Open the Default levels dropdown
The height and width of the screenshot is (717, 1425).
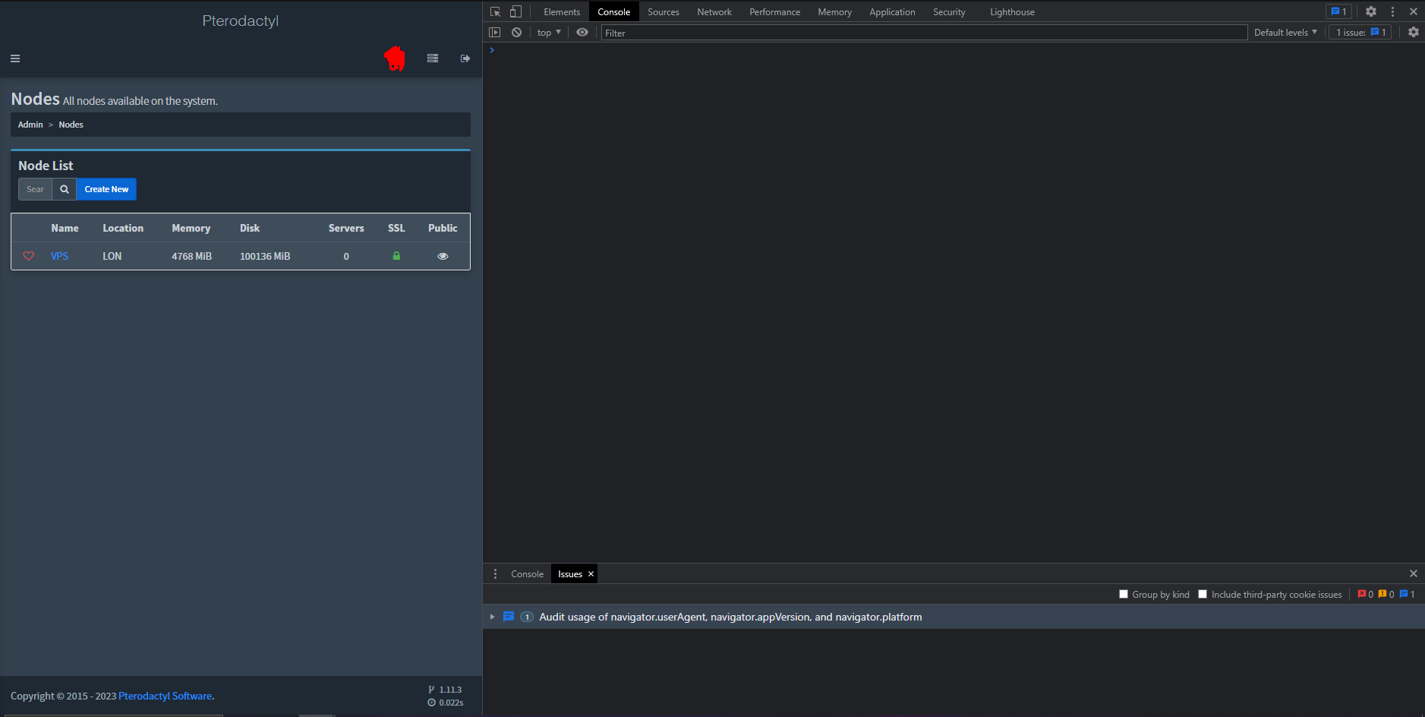pos(1285,32)
